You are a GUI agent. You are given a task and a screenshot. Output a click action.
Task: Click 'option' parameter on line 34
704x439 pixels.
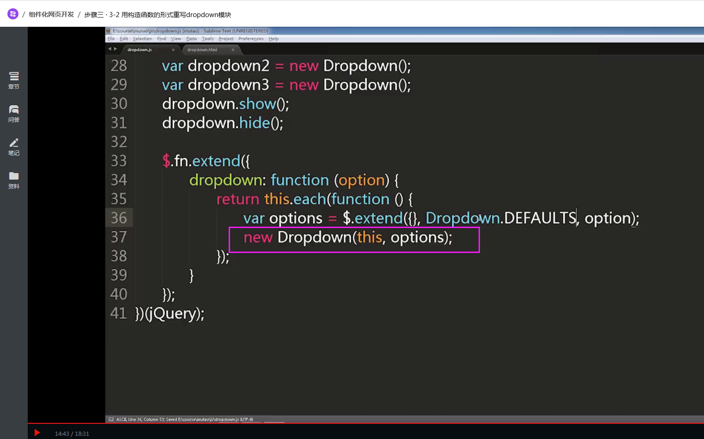click(x=362, y=180)
